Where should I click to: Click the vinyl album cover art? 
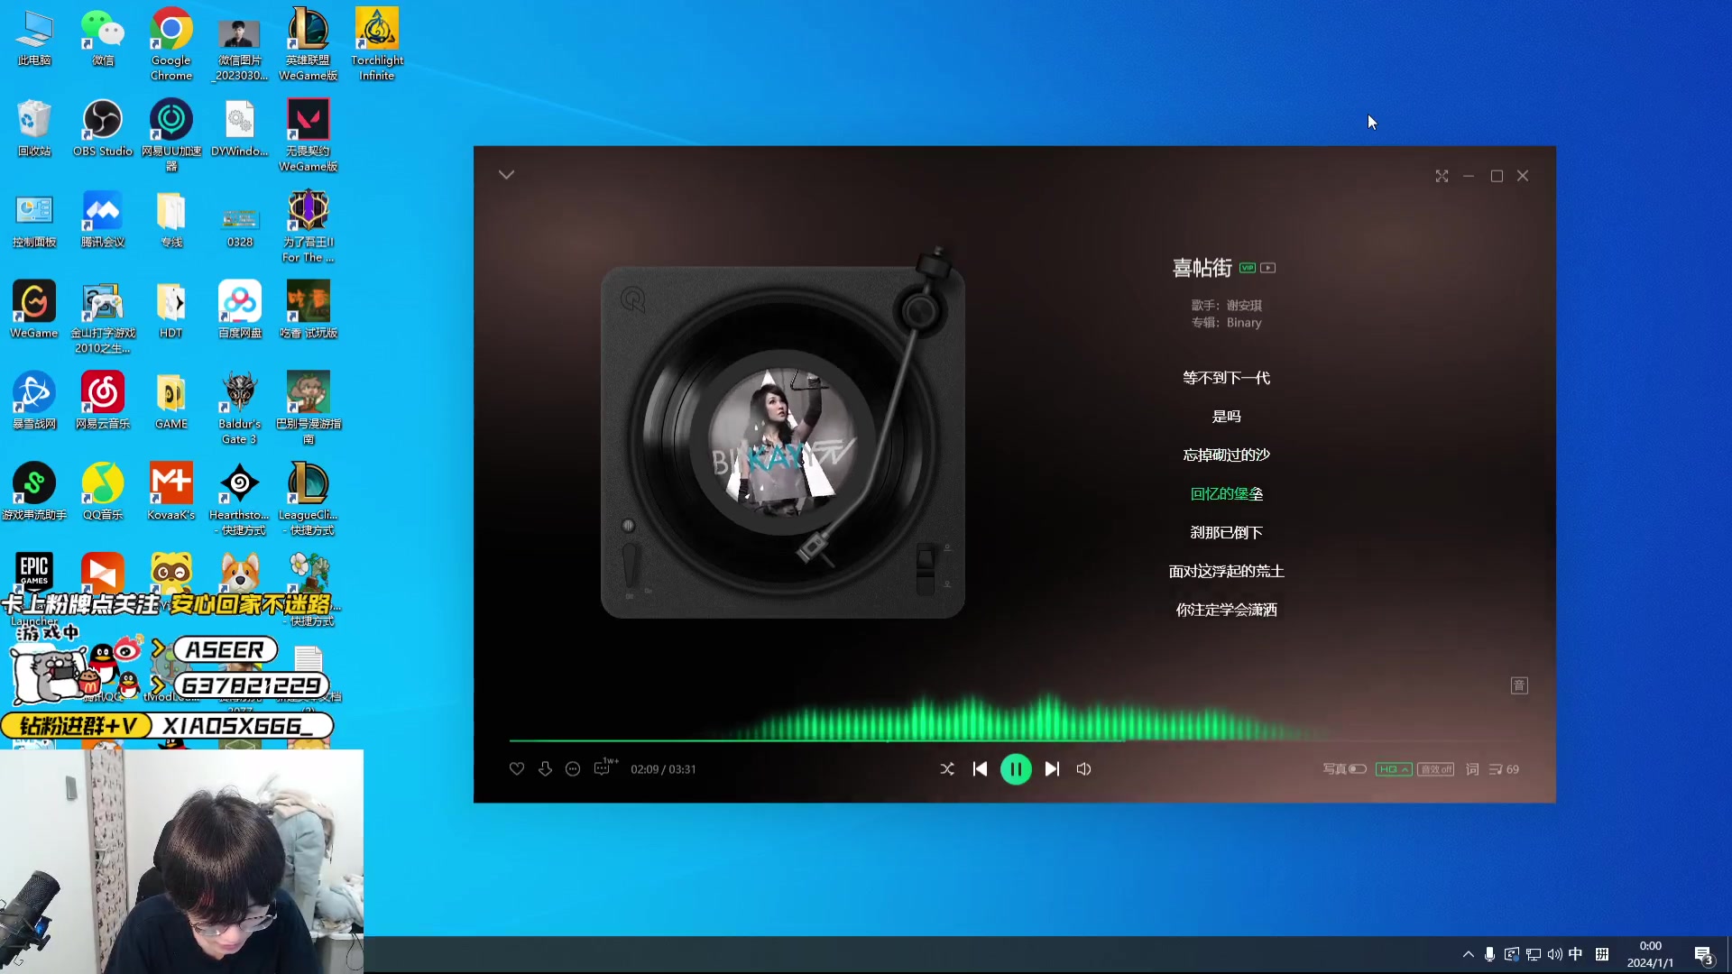coord(783,442)
